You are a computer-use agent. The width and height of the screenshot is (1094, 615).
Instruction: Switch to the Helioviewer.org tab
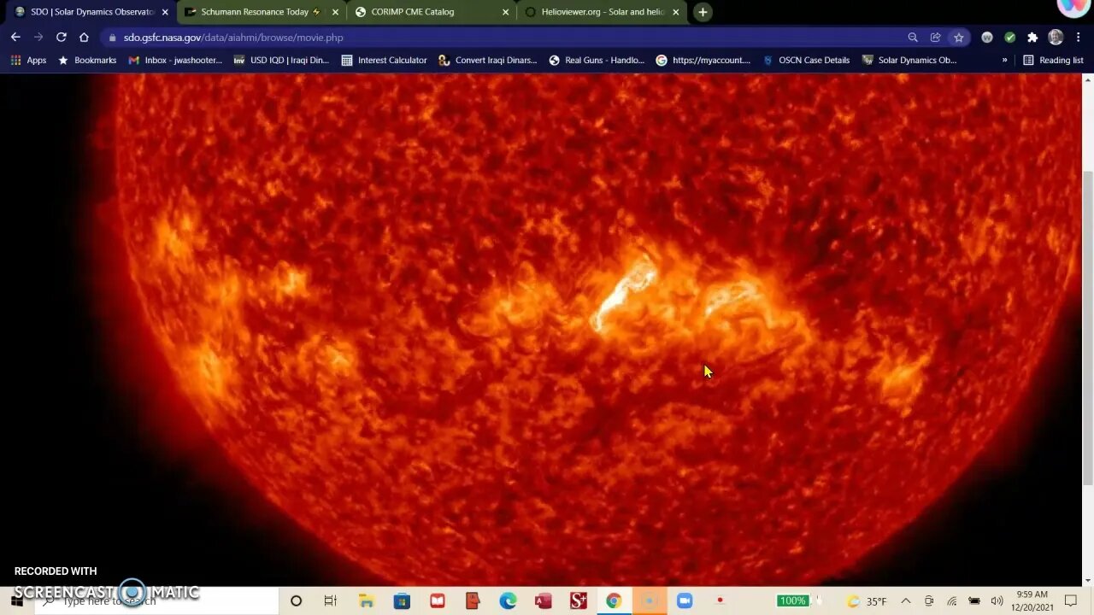(x=603, y=12)
